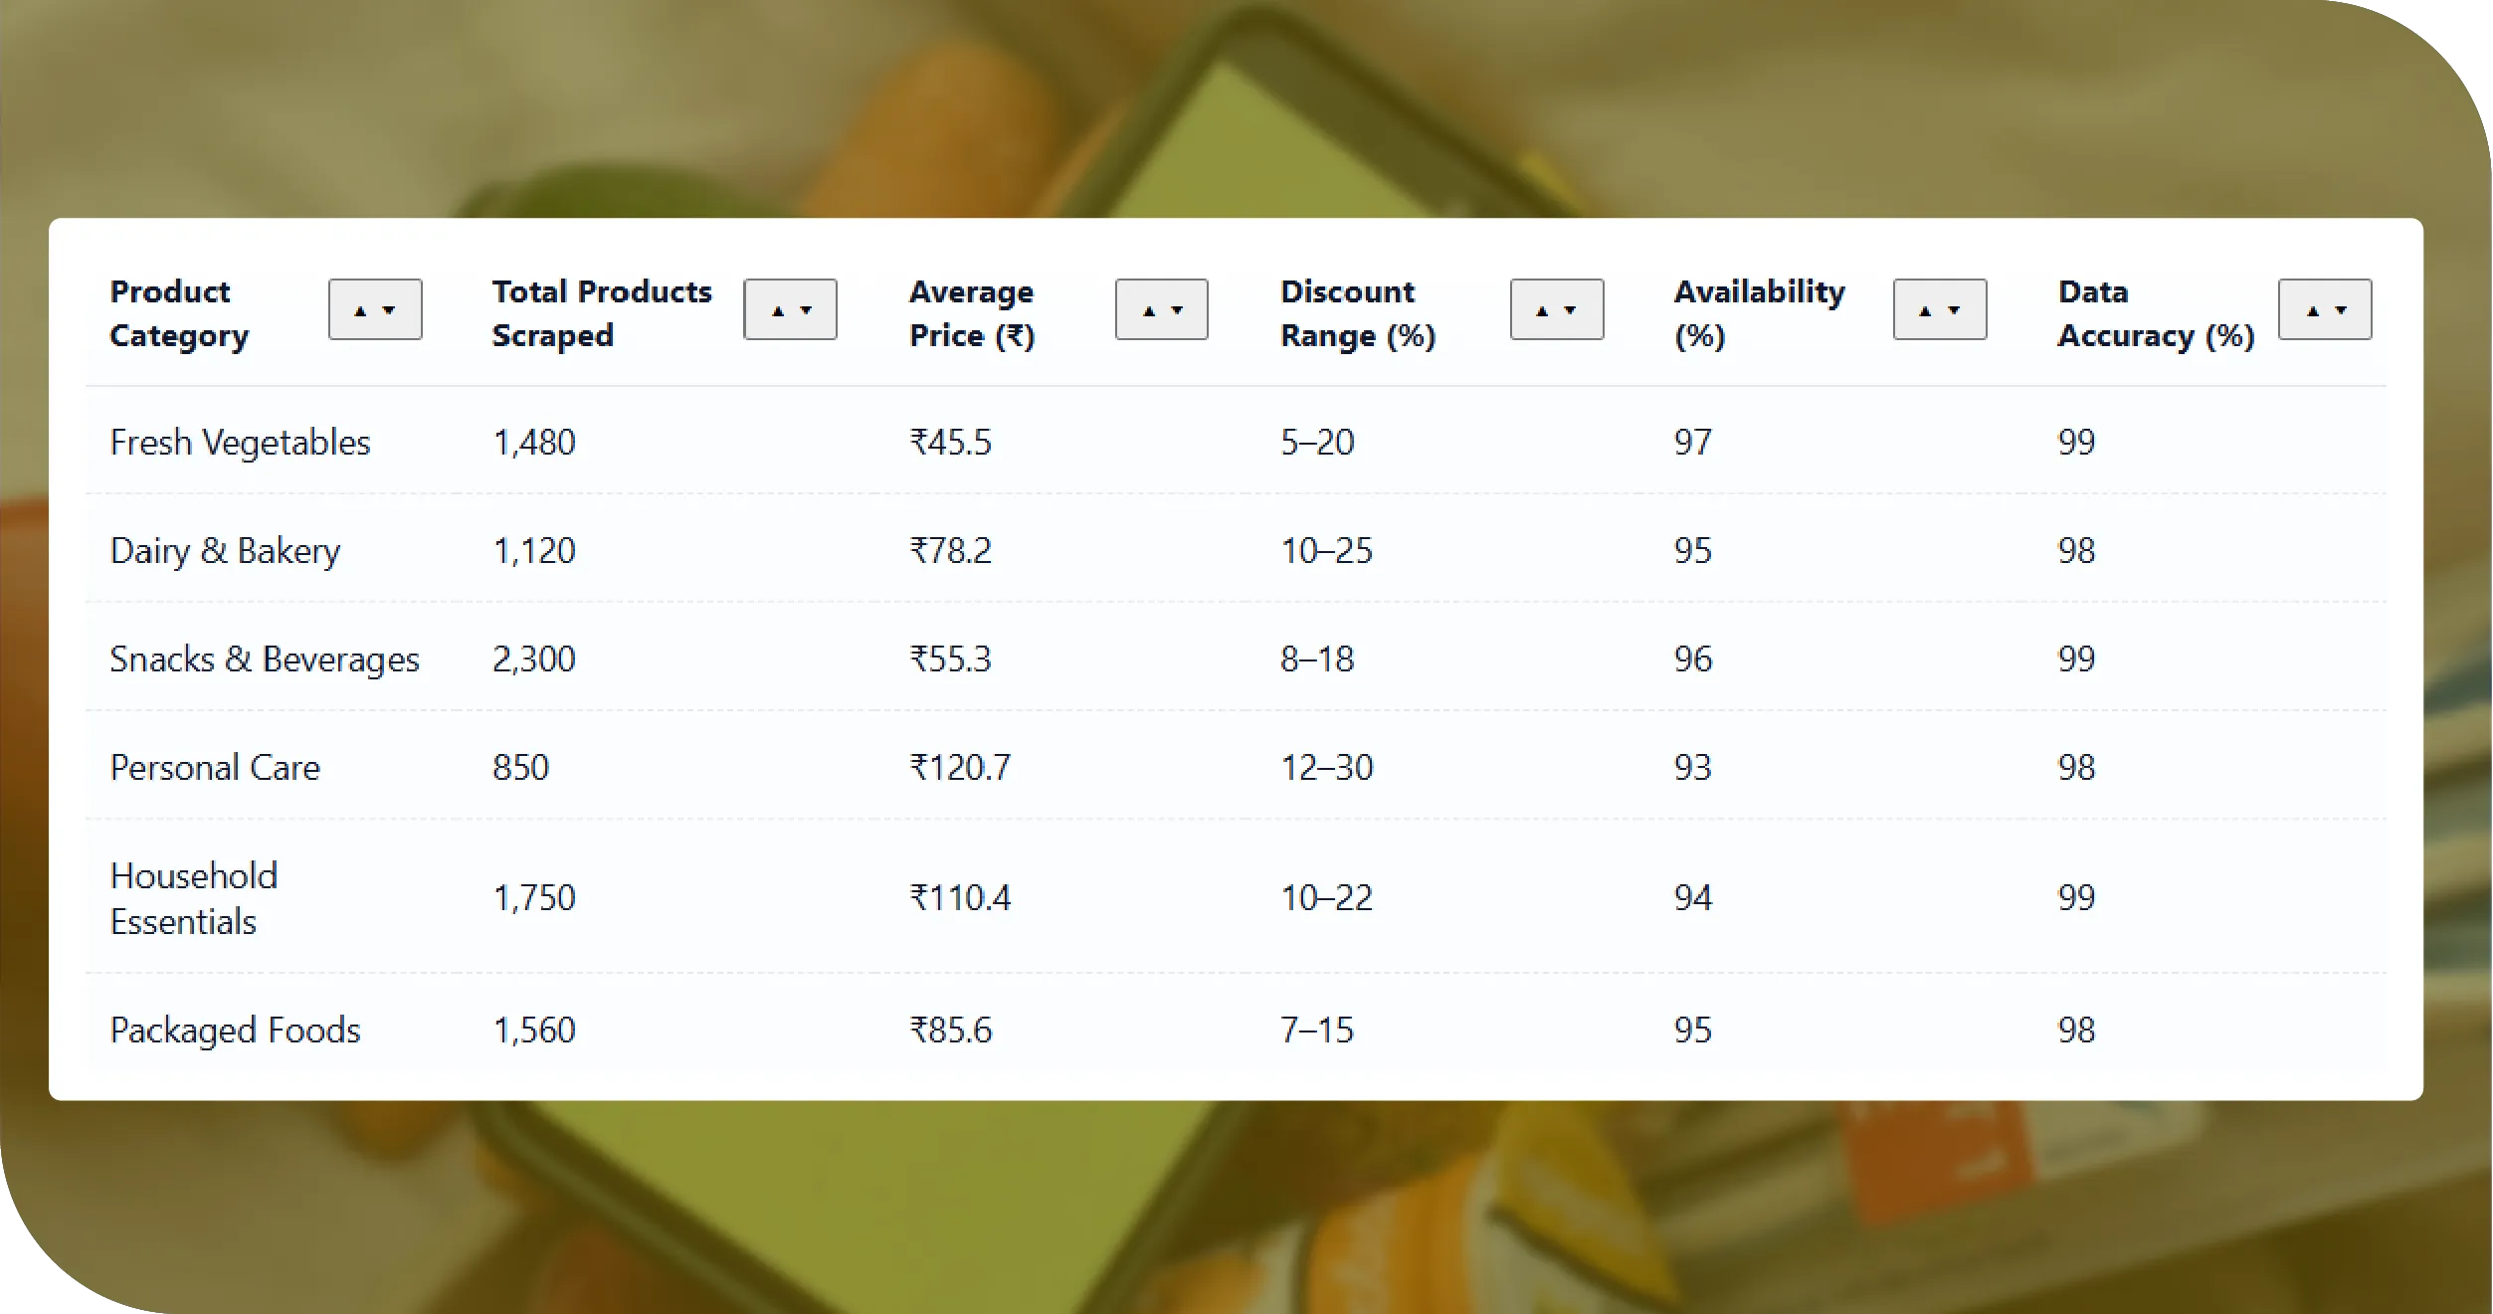Open the Availability column sort control
The height and width of the screenshot is (1314, 2493).
pos(1939,309)
